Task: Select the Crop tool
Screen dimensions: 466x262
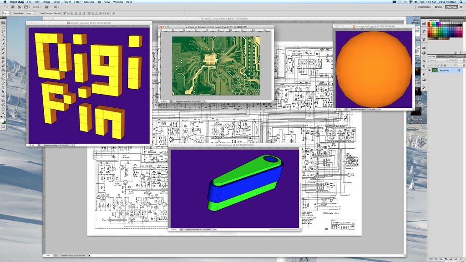Action: 3,40
